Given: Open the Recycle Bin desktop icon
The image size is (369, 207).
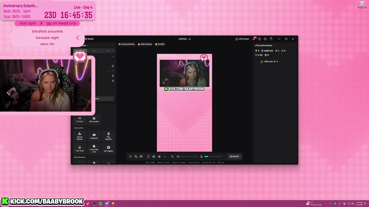Looking at the screenshot, I should [x=362, y=5].
